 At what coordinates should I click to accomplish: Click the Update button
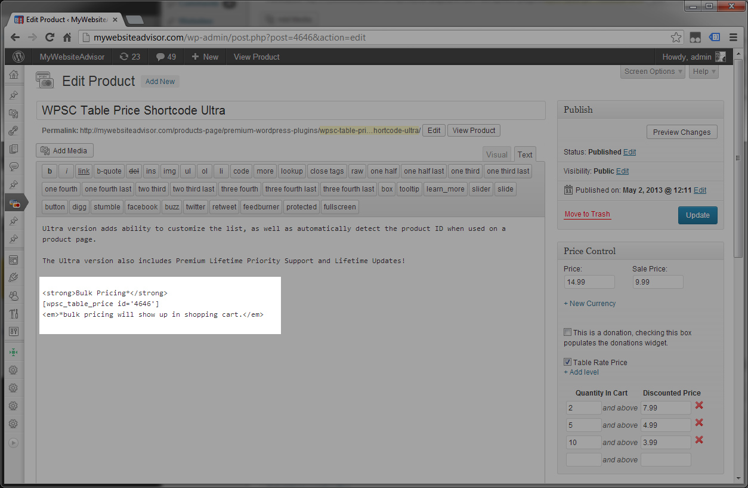698,215
